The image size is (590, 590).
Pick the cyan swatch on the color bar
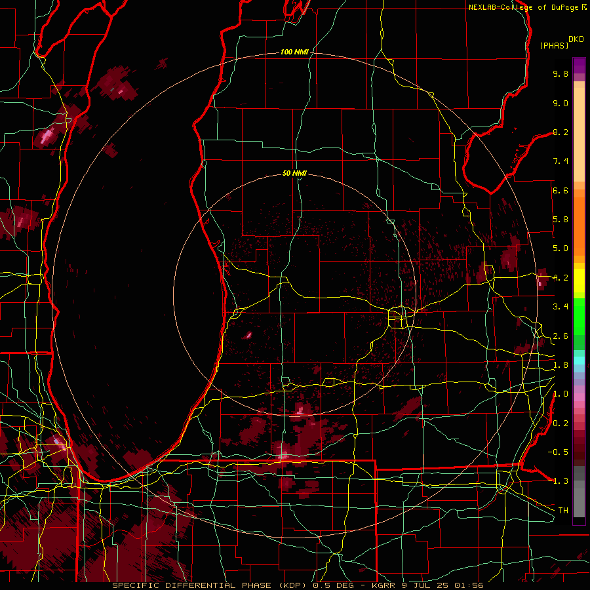[579, 361]
